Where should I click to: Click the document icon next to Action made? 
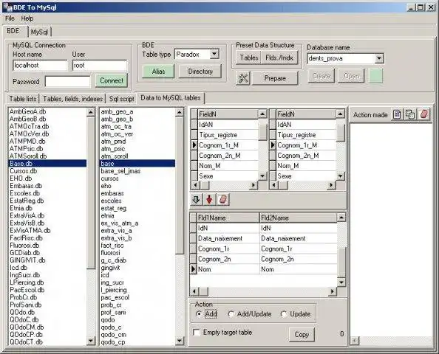(397, 114)
